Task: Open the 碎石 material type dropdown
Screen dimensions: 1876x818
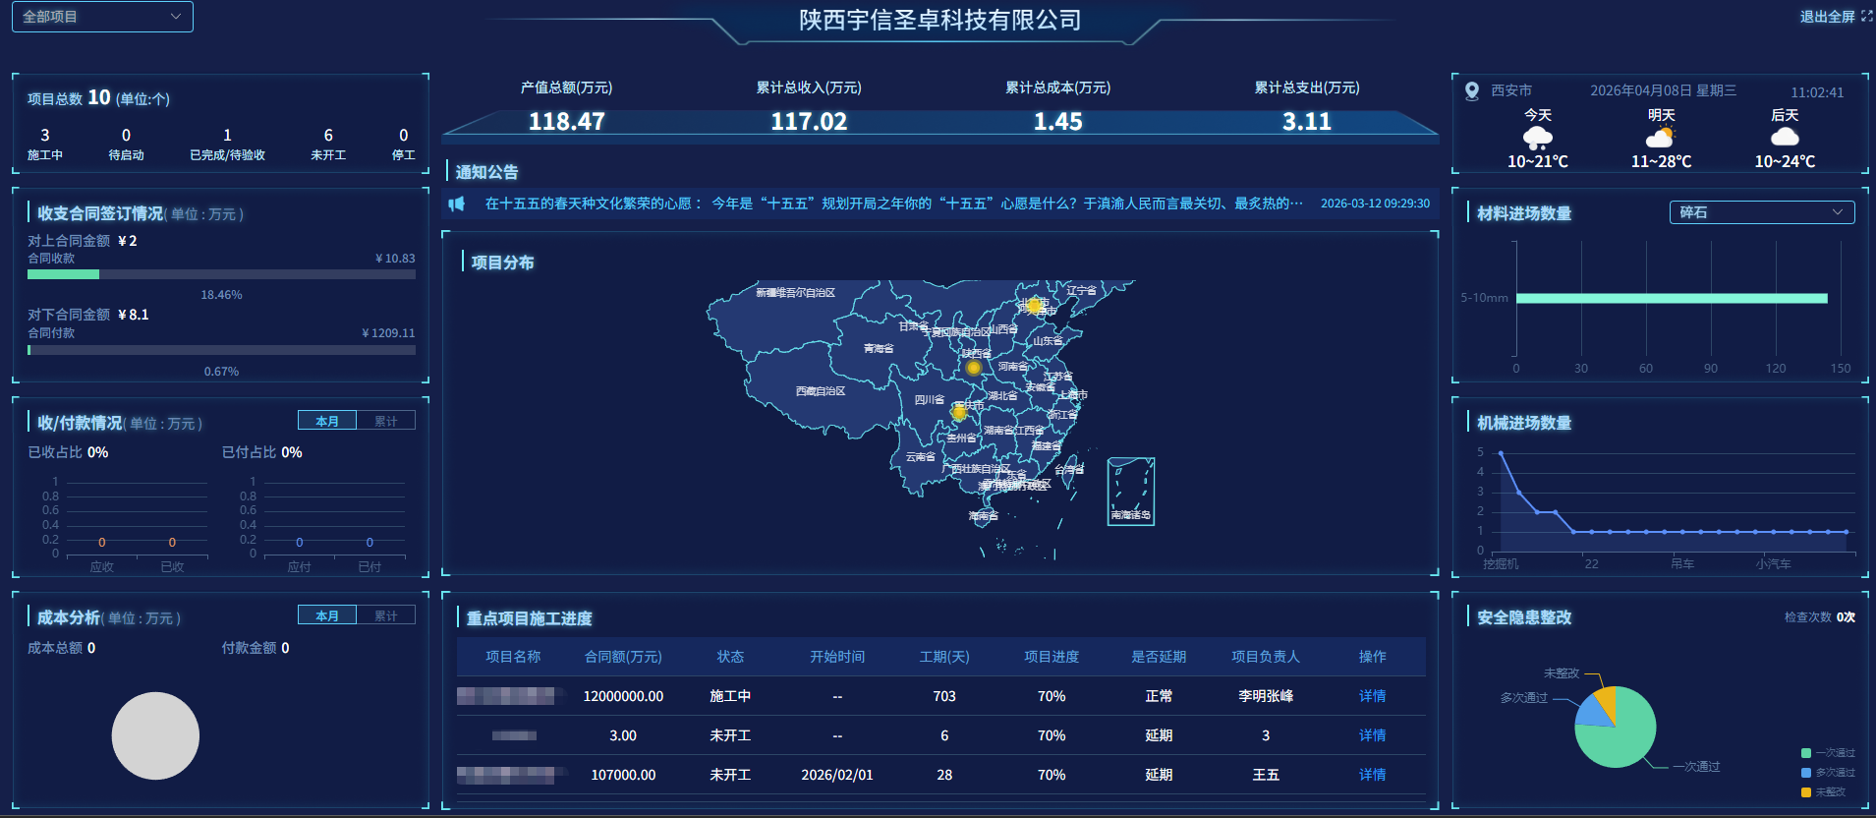Action: (x=1761, y=212)
